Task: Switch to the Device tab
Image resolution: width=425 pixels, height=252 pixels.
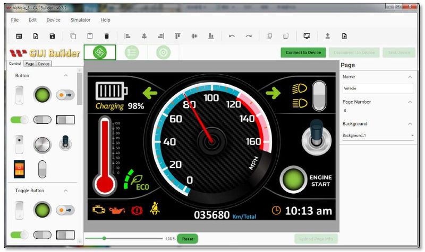Action: [44, 64]
